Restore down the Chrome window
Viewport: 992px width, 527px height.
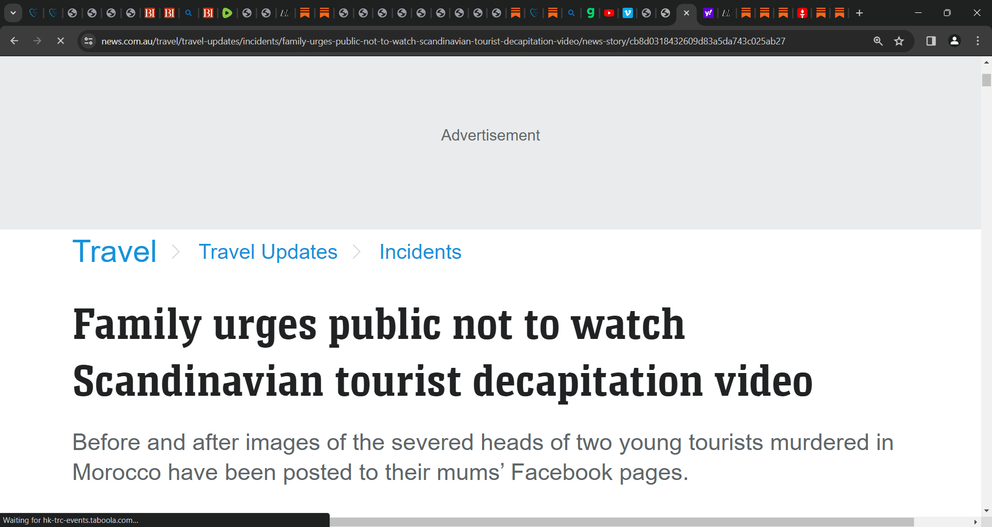[x=947, y=13]
